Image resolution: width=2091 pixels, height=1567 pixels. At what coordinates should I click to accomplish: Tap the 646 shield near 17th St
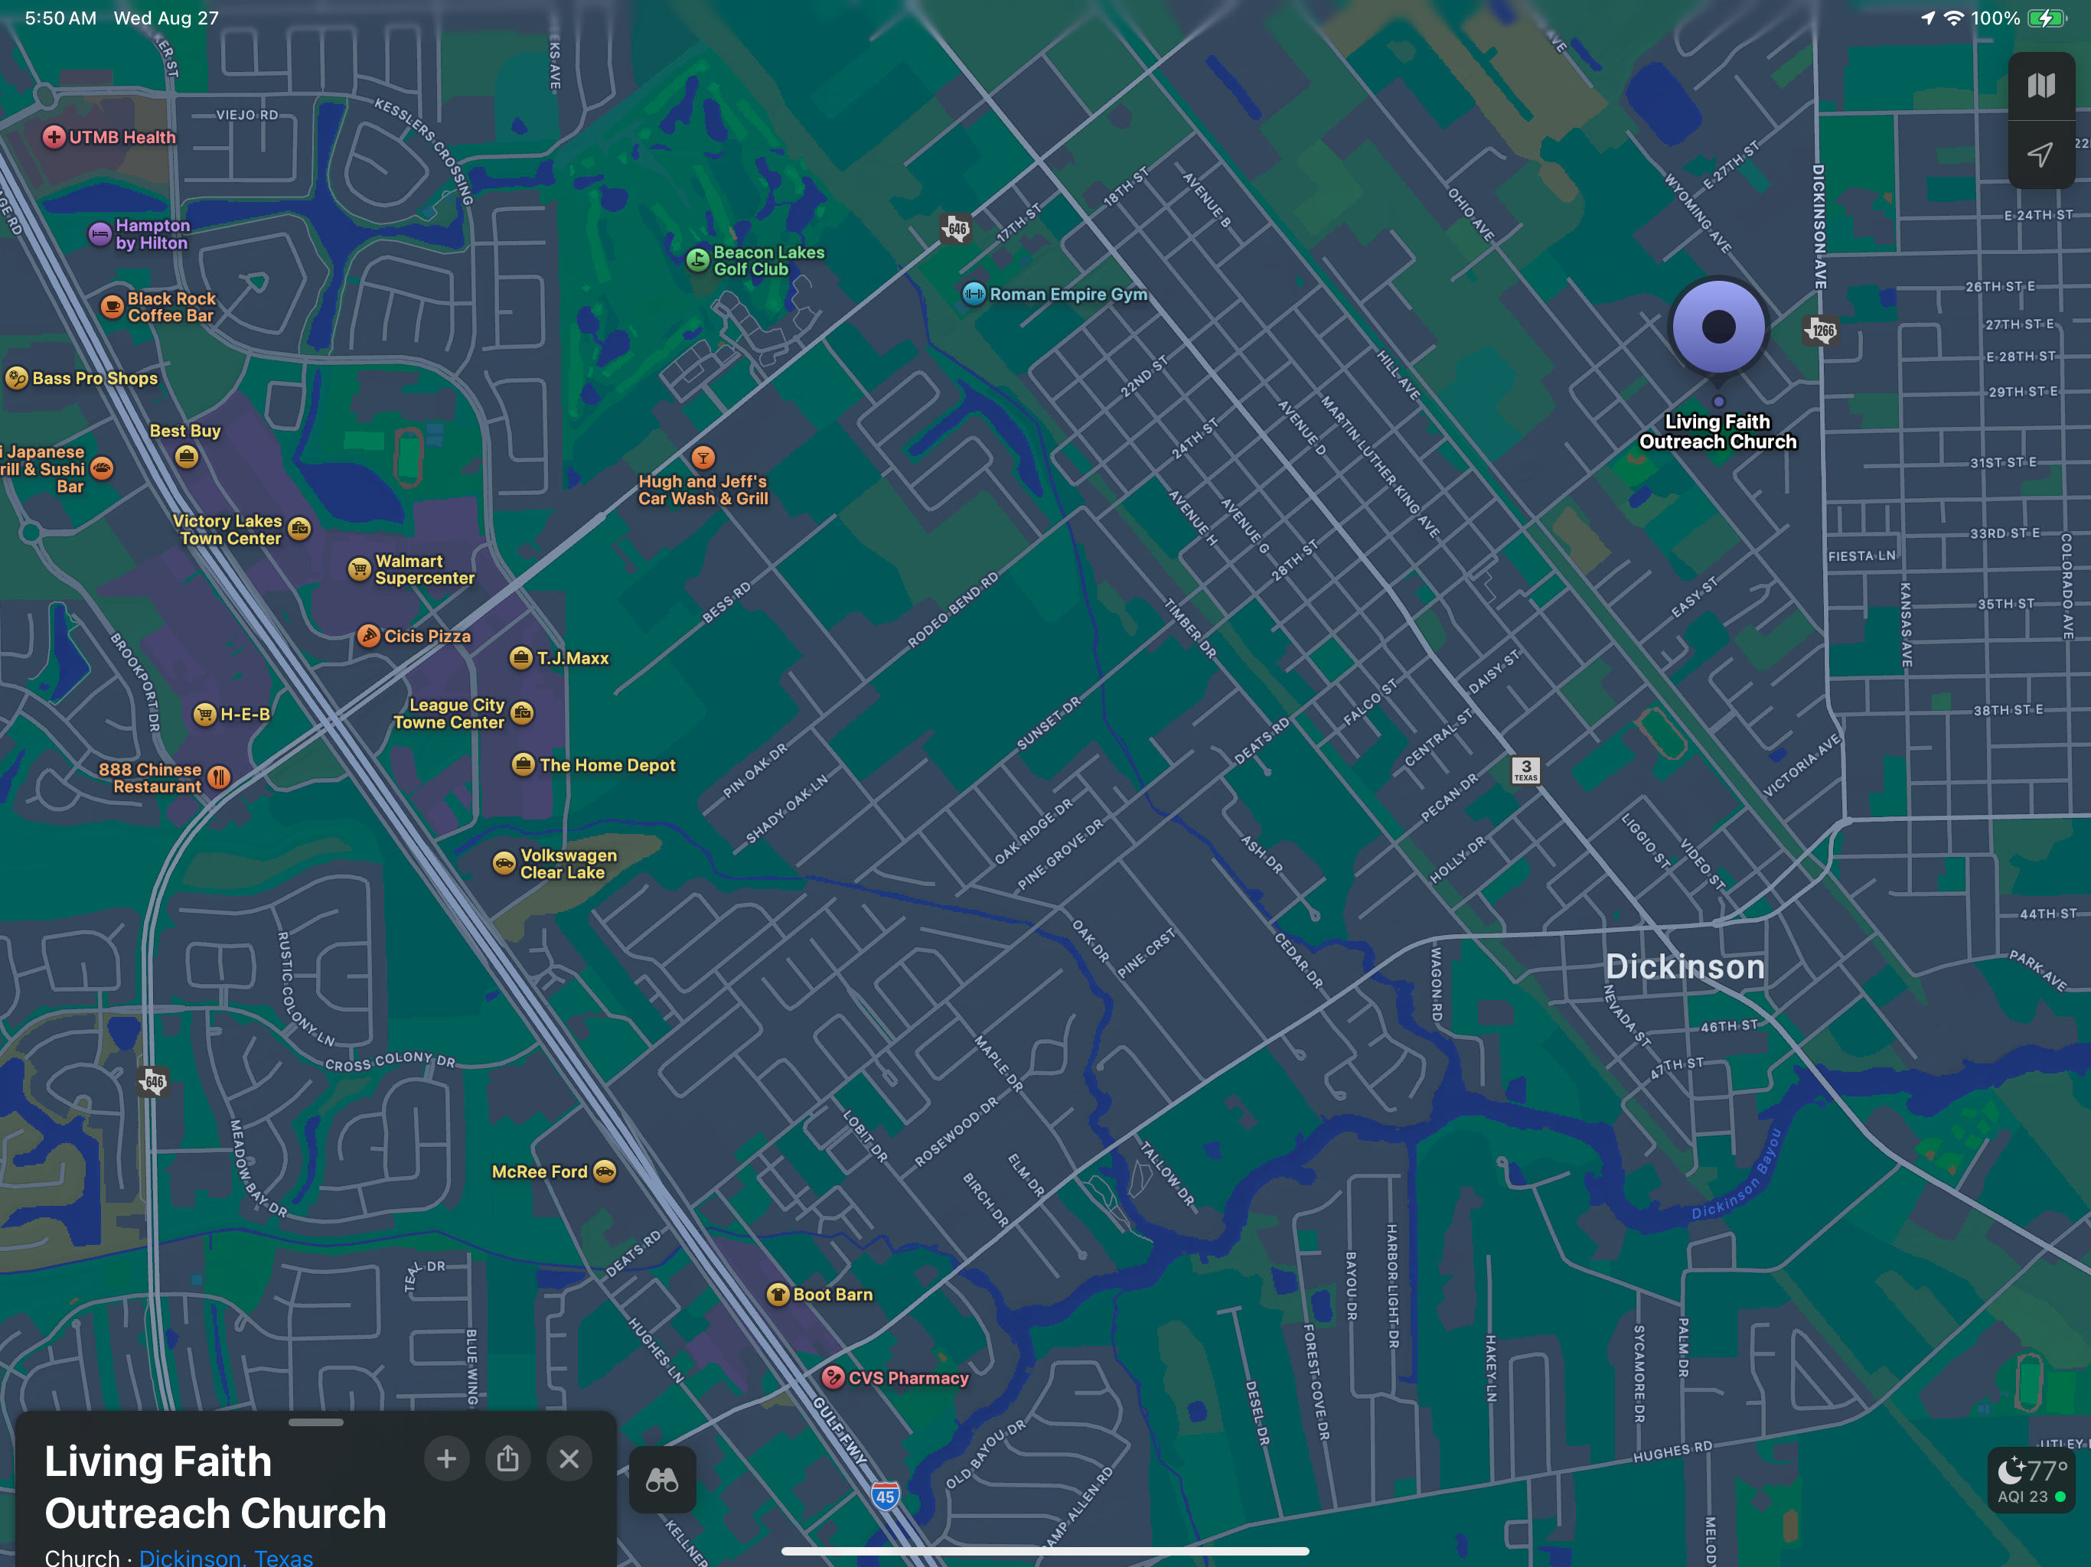[x=957, y=228]
